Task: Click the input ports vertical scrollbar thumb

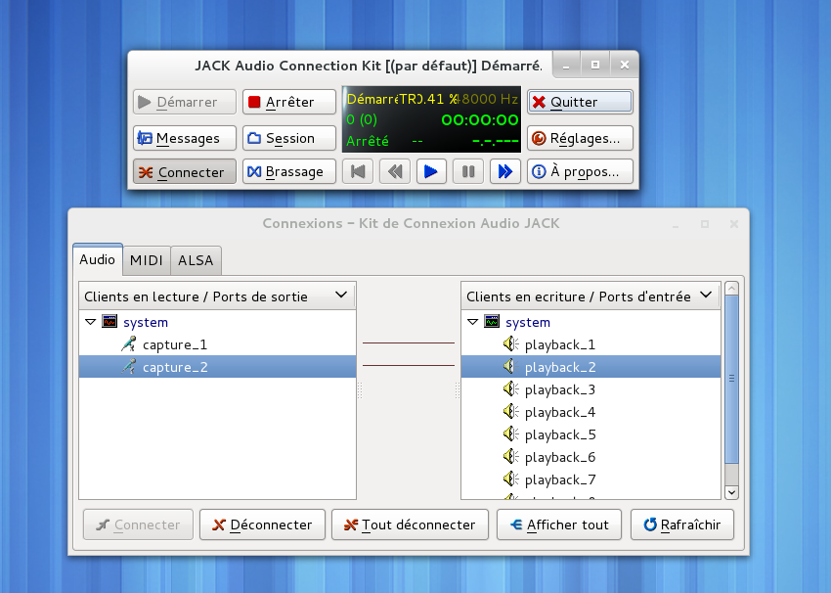Action: tap(732, 379)
